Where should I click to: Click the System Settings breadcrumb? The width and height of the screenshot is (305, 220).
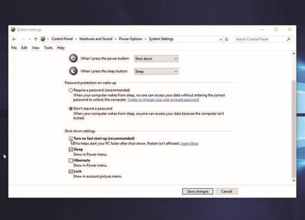(x=161, y=39)
